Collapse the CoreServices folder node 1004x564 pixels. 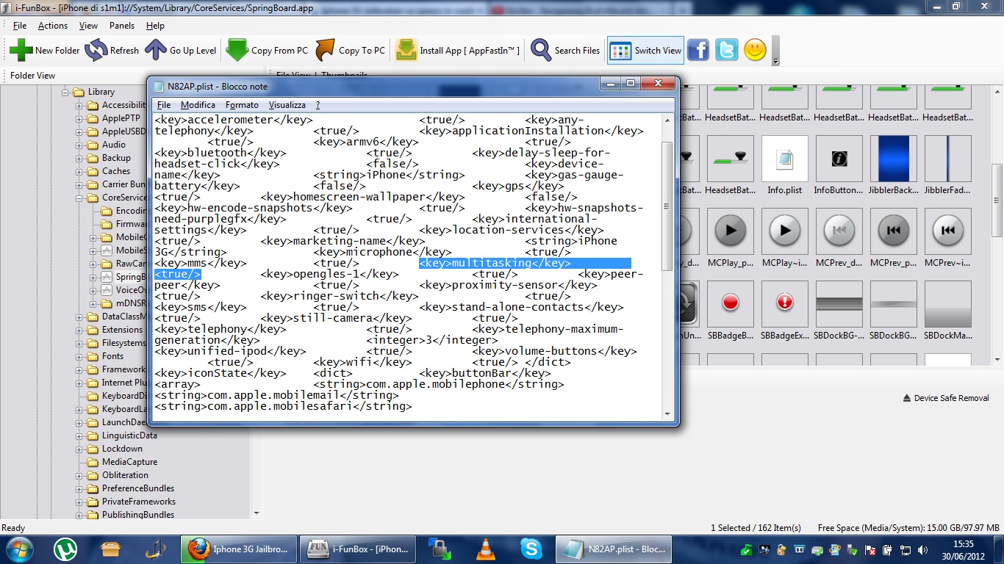tap(79, 198)
